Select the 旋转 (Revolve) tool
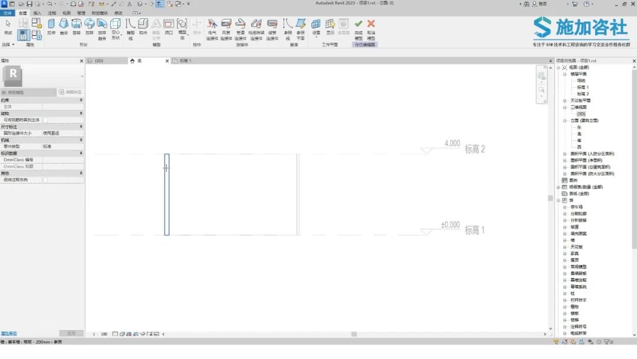The height and width of the screenshot is (359, 637). 76,27
